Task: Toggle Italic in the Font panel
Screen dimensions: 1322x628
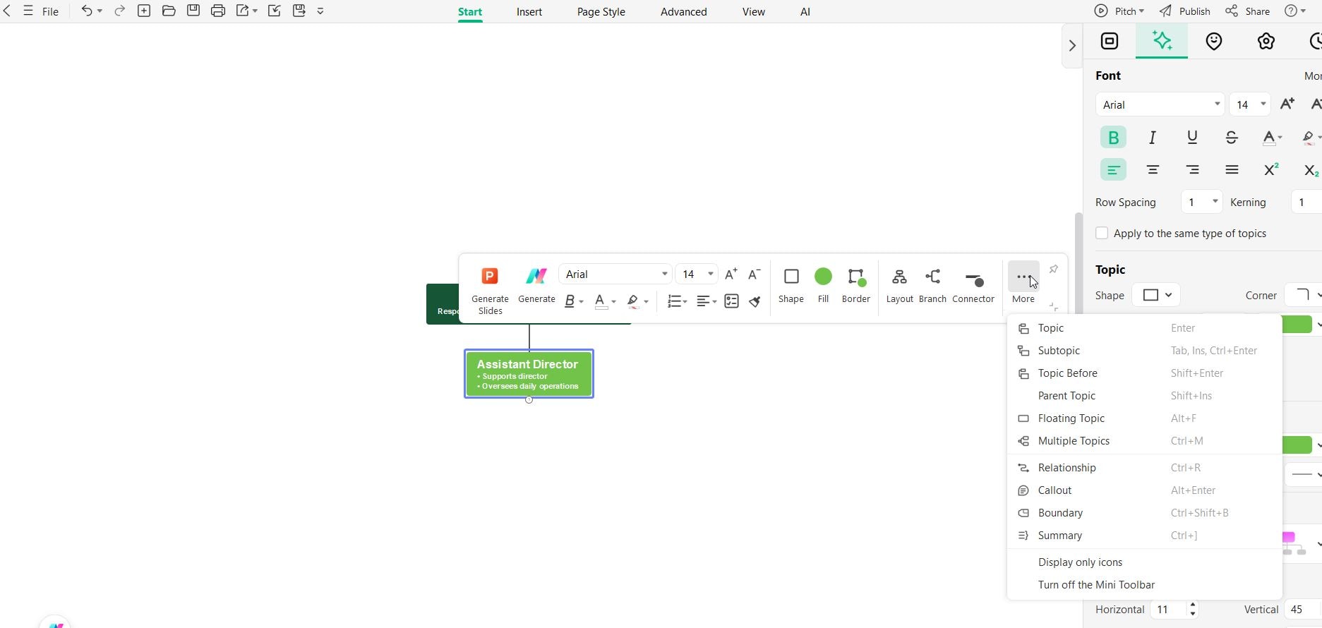Action: (1153, 138)
